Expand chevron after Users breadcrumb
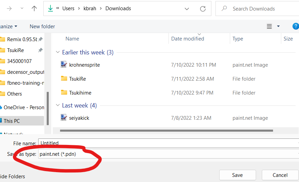This screenshot has width=299, height=182. (x=79, y=9)
